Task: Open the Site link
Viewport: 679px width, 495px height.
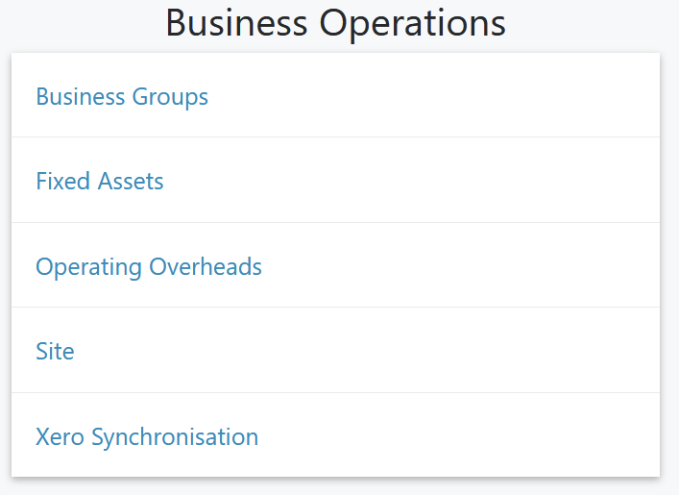Action: click(55, 351)
